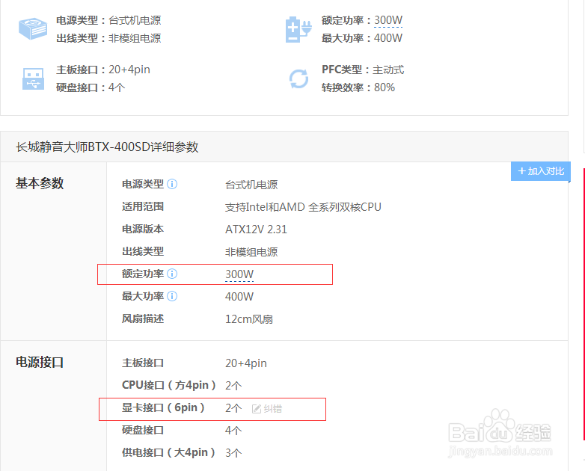Click the 转换效率：80% summary text
This screenshot has height=471, width=585.
pyautogui.click(x=358, y=87)
